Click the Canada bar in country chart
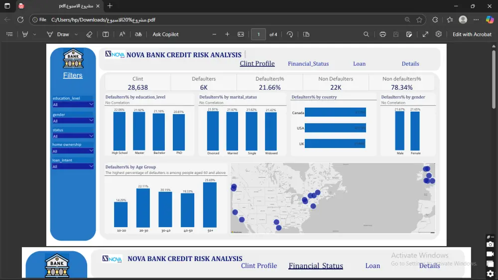498x280 pixels. tap(335, 112)
